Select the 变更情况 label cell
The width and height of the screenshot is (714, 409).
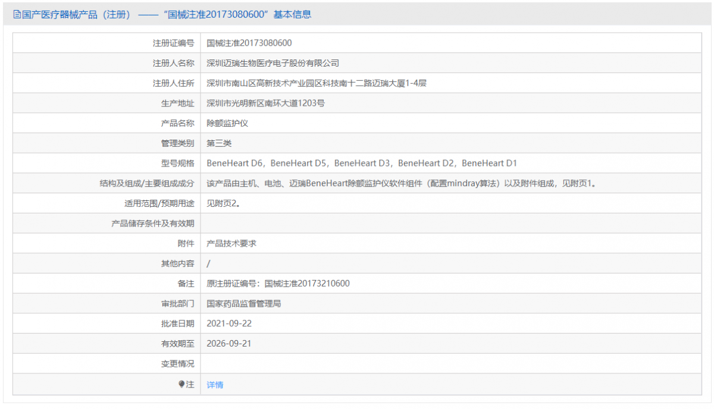pyautogui.click(x=107, y=364)
